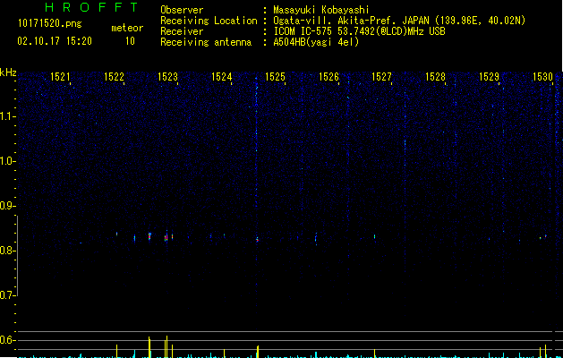Click the 1528 time marker
This screenshot has width=563, height=358.
click(x=435, y=77)
